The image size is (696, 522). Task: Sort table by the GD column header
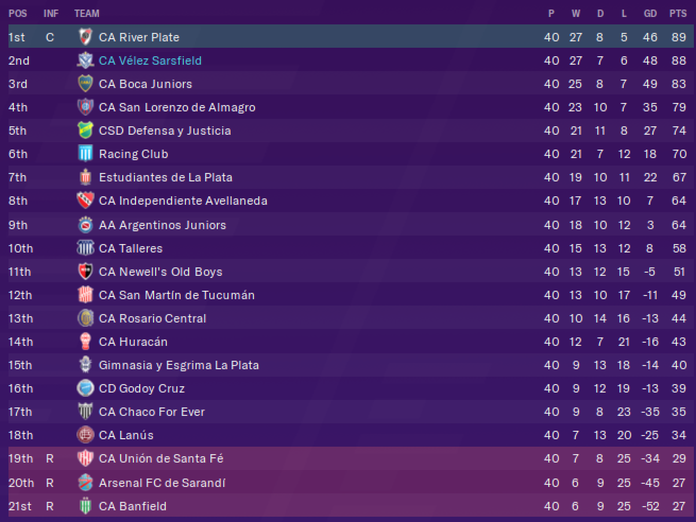click(x=650, y=13)
